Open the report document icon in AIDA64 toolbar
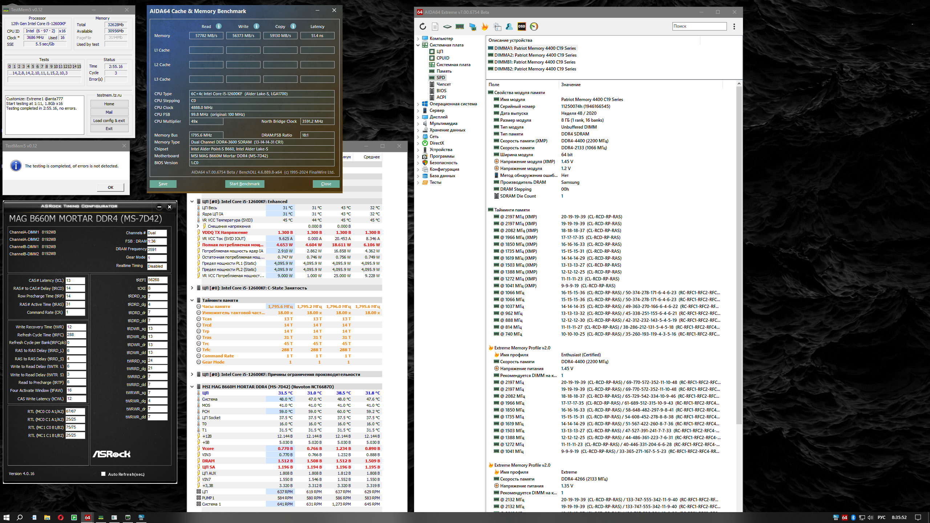 (x=435, y=27)
